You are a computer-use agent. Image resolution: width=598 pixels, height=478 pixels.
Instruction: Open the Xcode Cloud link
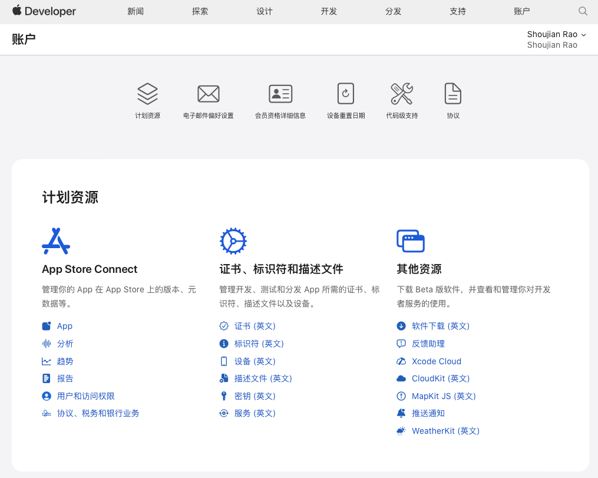[x=436, y=361]
